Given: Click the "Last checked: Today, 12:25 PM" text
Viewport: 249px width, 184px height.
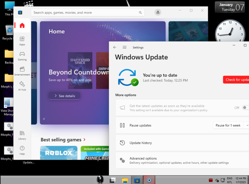Looking at the screenshot, I should pyautogui.click(x=165, y=80).
